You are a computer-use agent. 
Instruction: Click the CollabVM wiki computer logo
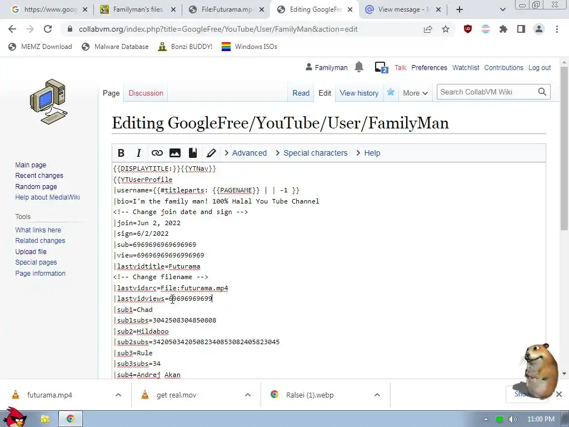[49, 102]
